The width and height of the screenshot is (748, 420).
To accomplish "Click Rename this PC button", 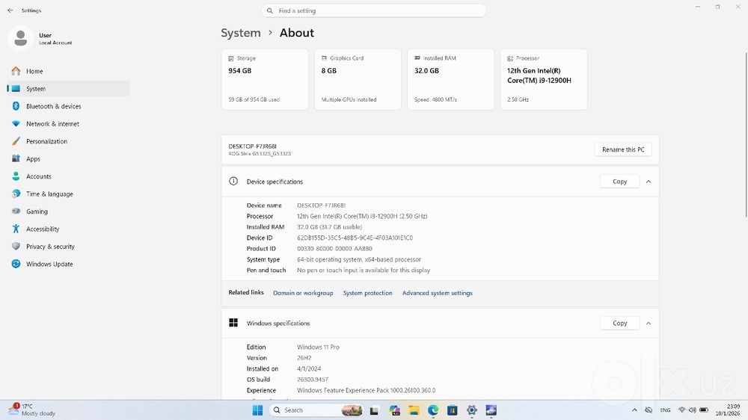I will coord(623,149).
